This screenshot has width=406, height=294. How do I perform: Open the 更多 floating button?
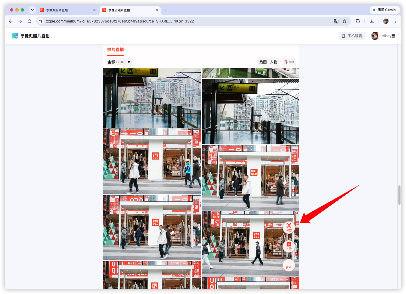[x=289, y=265]
